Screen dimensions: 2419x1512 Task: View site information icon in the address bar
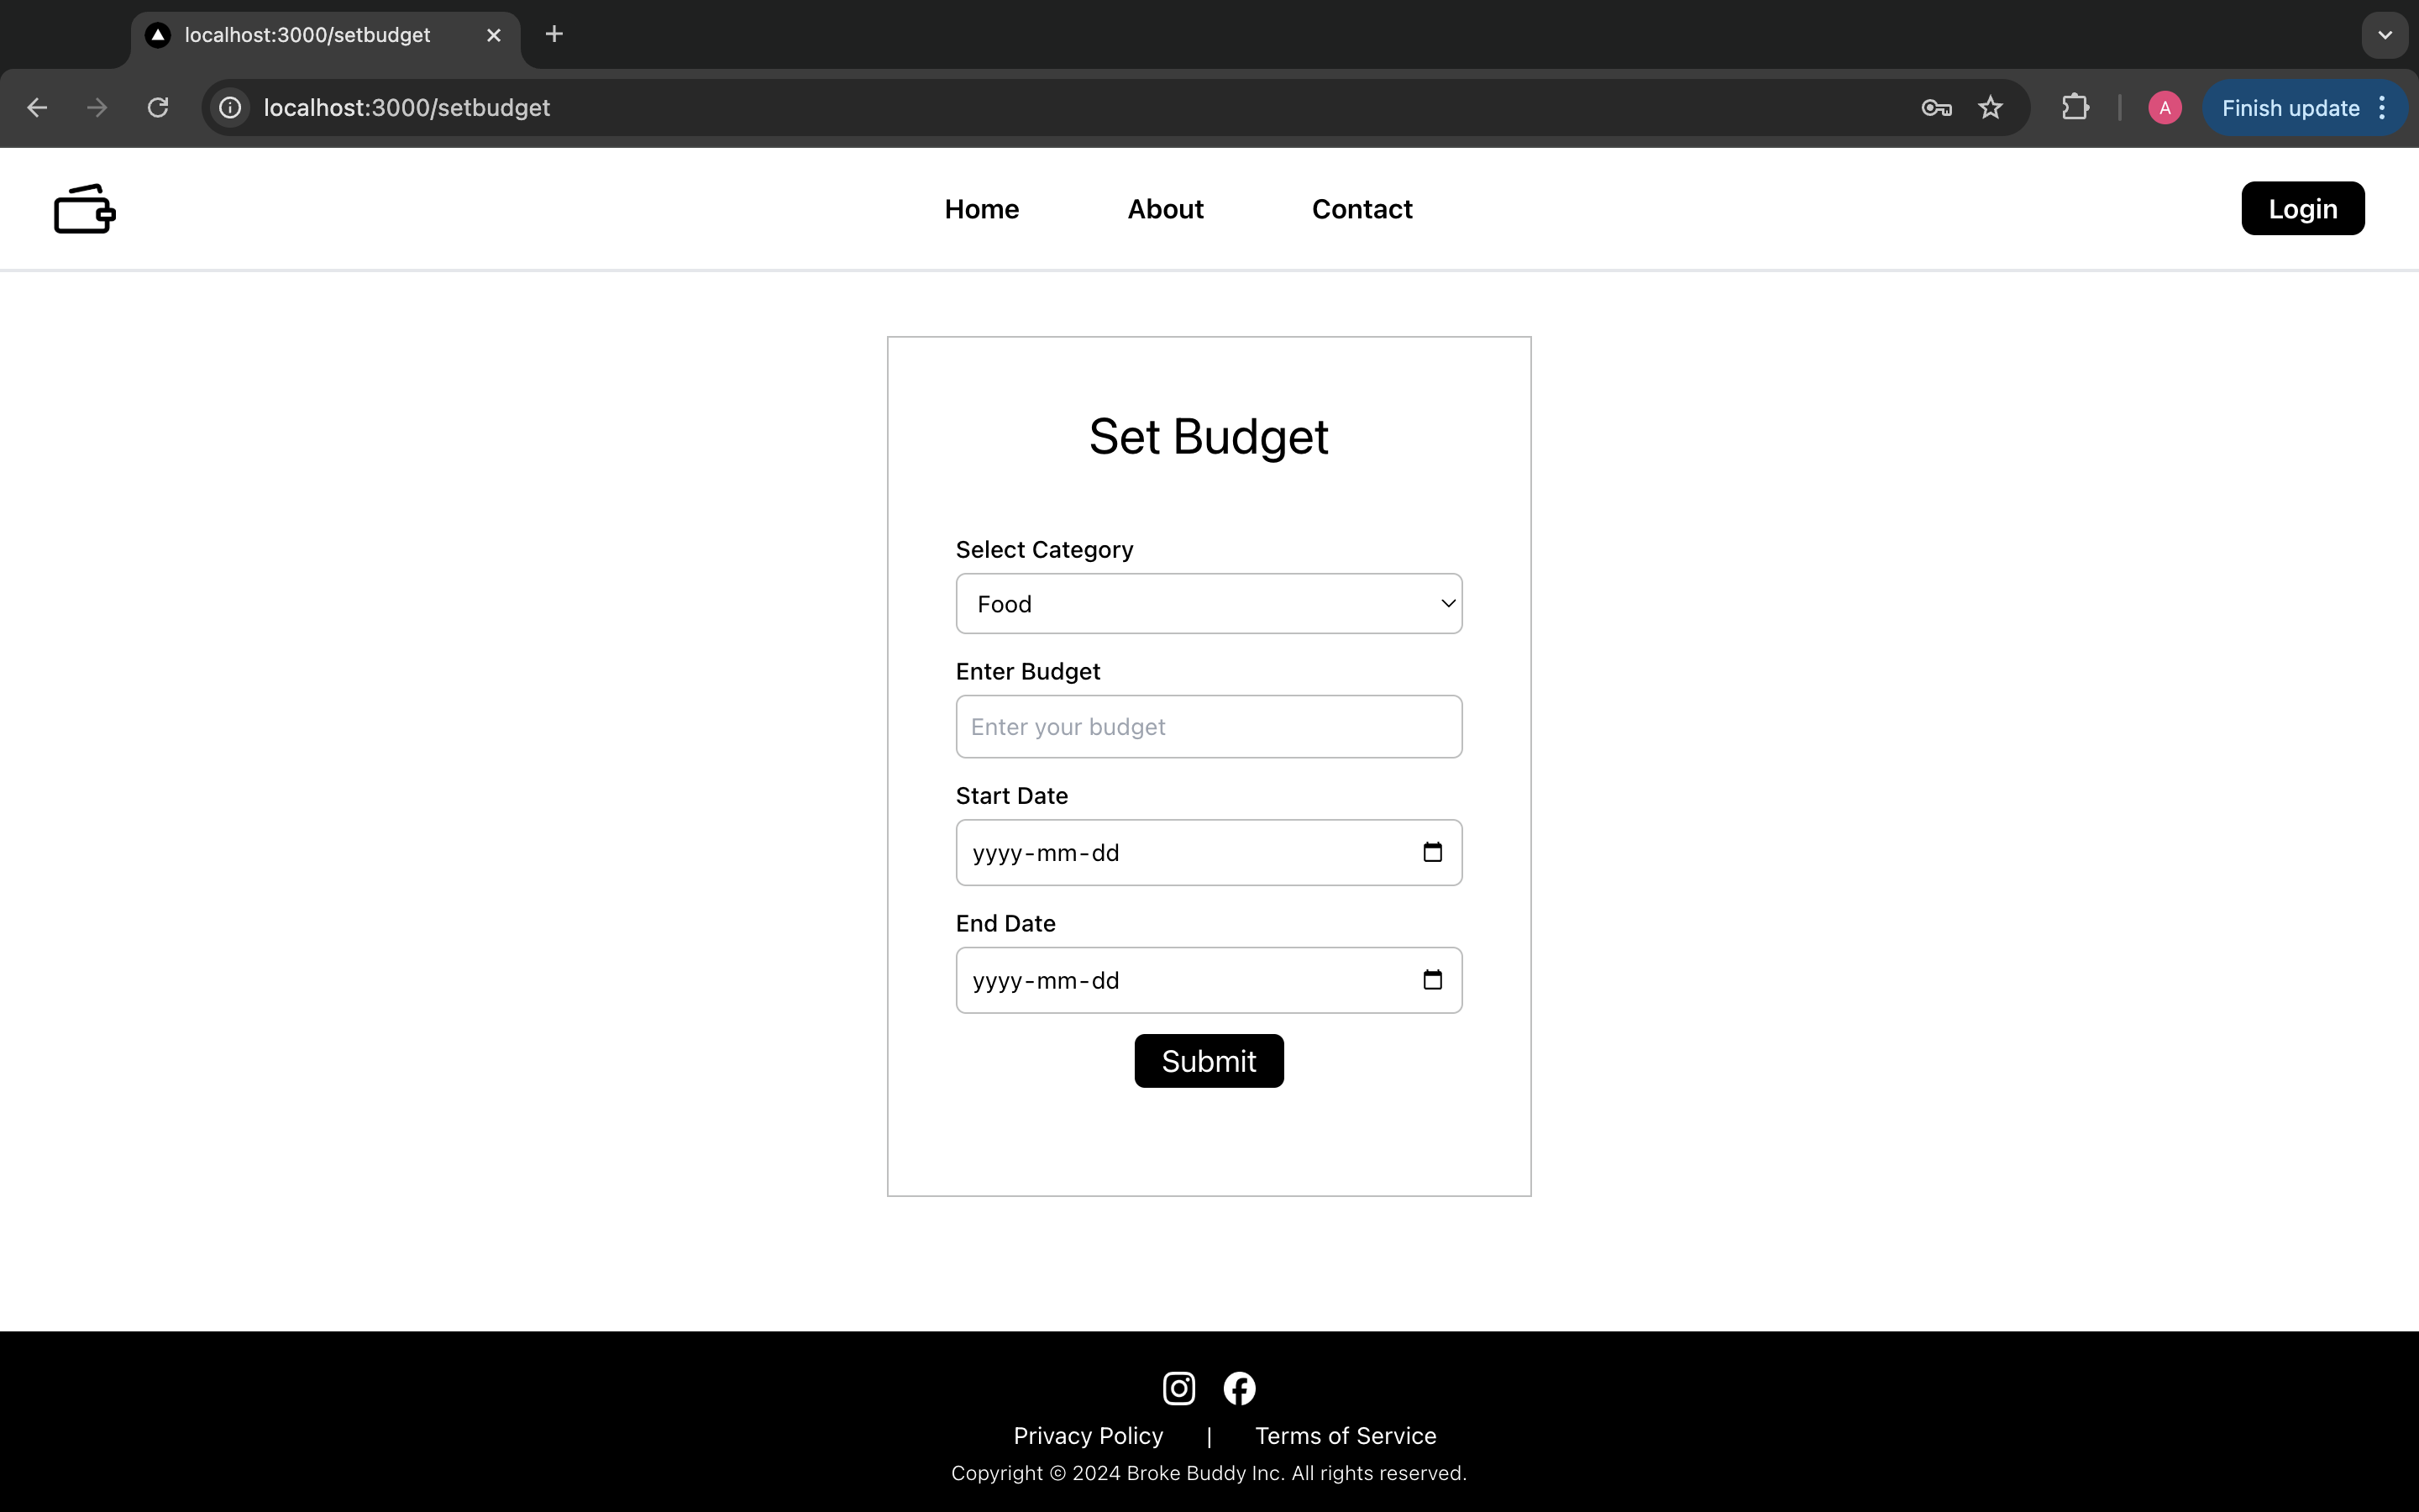(x=231, y=108)
